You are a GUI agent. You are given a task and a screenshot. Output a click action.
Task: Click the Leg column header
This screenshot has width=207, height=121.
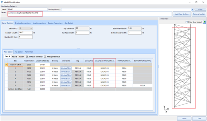[78, 61]
